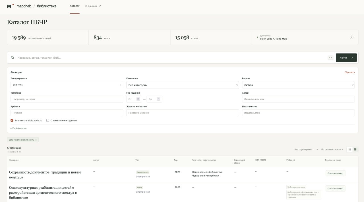Click the 'Библиотечное дело' rubric tag
Viewport: 364px width, 202px height.
pyautogui.click(x=296, y=187)
